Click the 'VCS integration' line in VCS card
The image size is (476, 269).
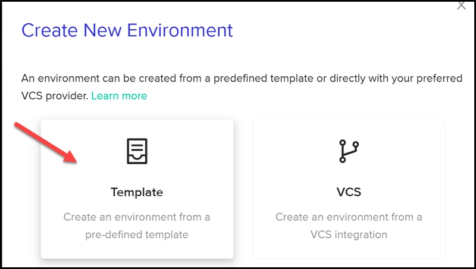(x=349, y=234)
